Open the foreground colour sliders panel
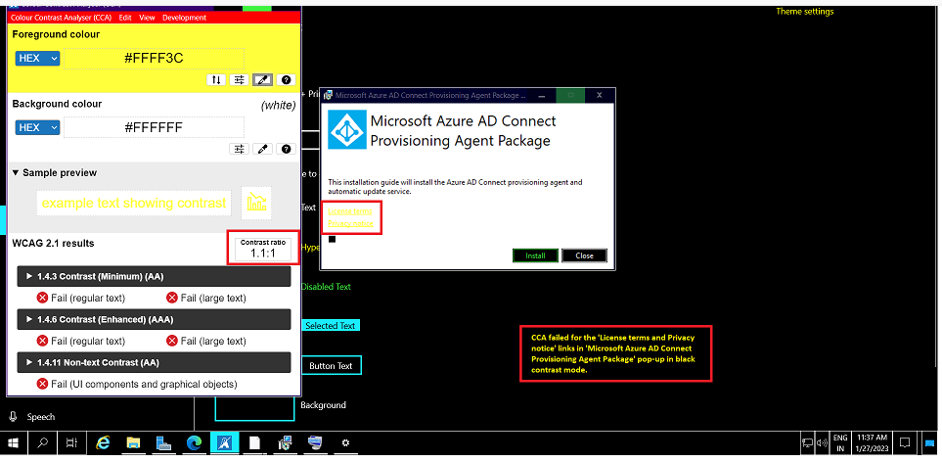The width and height of the screenshot is (942, 462). click(x=239, y=80)
